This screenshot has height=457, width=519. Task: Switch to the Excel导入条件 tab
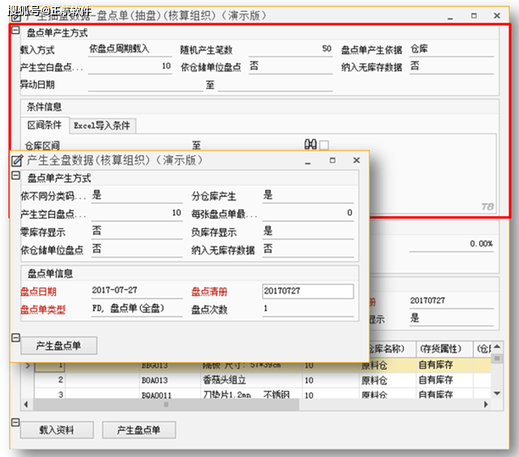click(x=103, y=126)
